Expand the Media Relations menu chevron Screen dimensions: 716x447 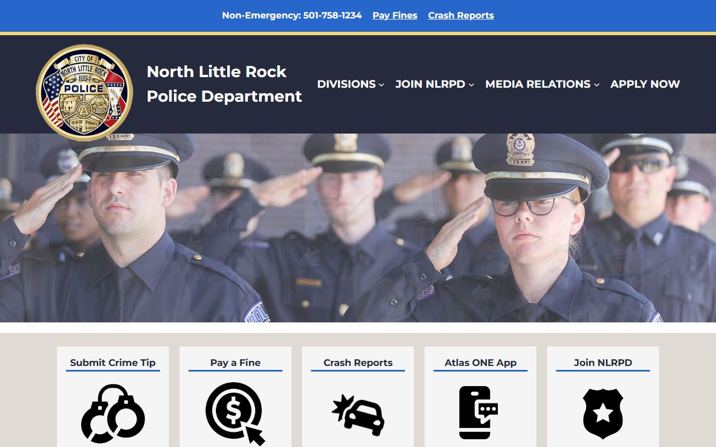[x=597, y=85]
